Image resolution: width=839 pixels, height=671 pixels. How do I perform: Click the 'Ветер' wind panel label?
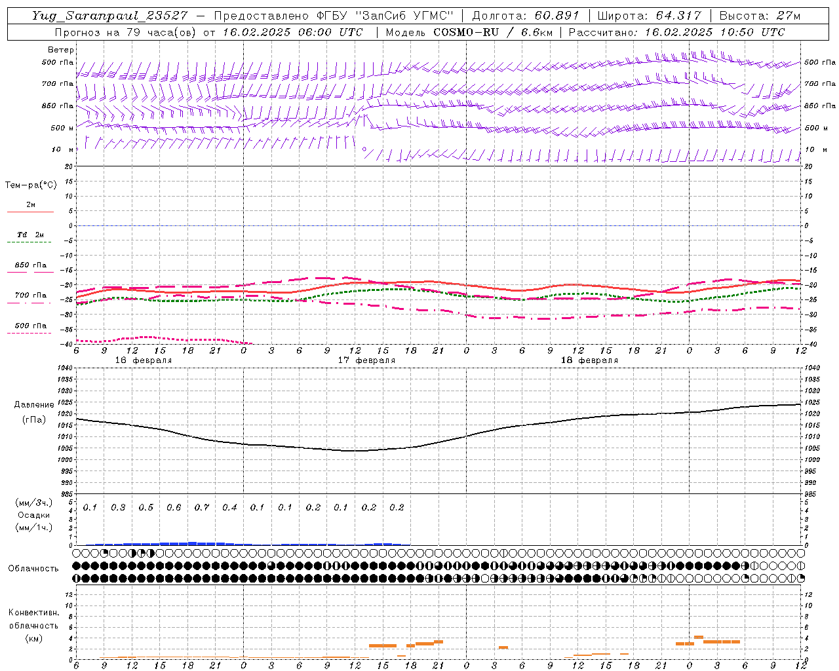click(x=61, y=50)
